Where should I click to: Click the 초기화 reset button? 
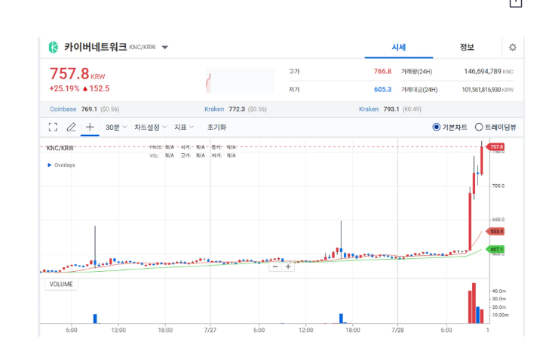click(x=216, y=128)
